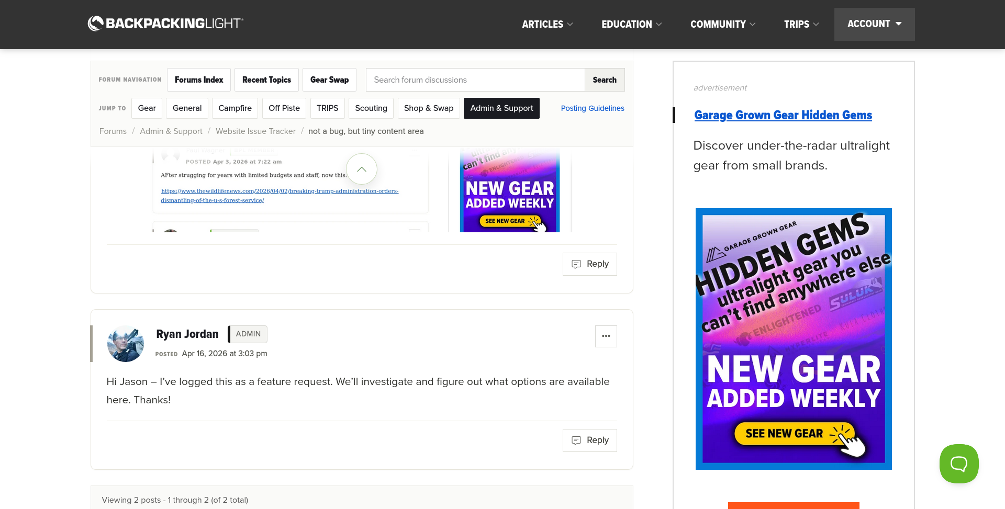Expand the Articles menu
The height and width of the screenshot is (509, 1005).
[x=548, y=24]
